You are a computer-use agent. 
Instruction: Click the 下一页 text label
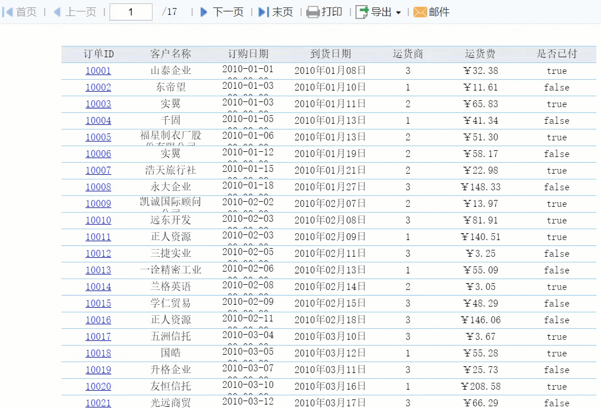[x=228, y=12]
